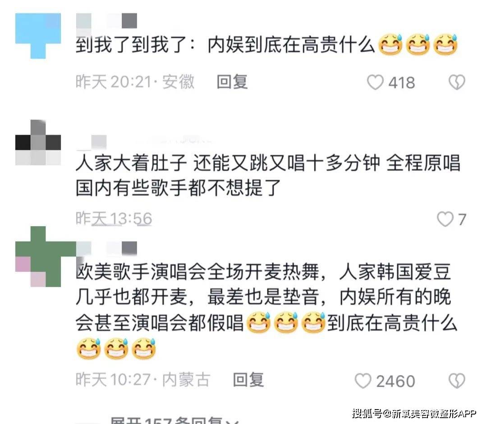This screenshot has width=487, height=424.
Task: Click the 昨天 13:56 timestamp
Action: click(114, 219)
